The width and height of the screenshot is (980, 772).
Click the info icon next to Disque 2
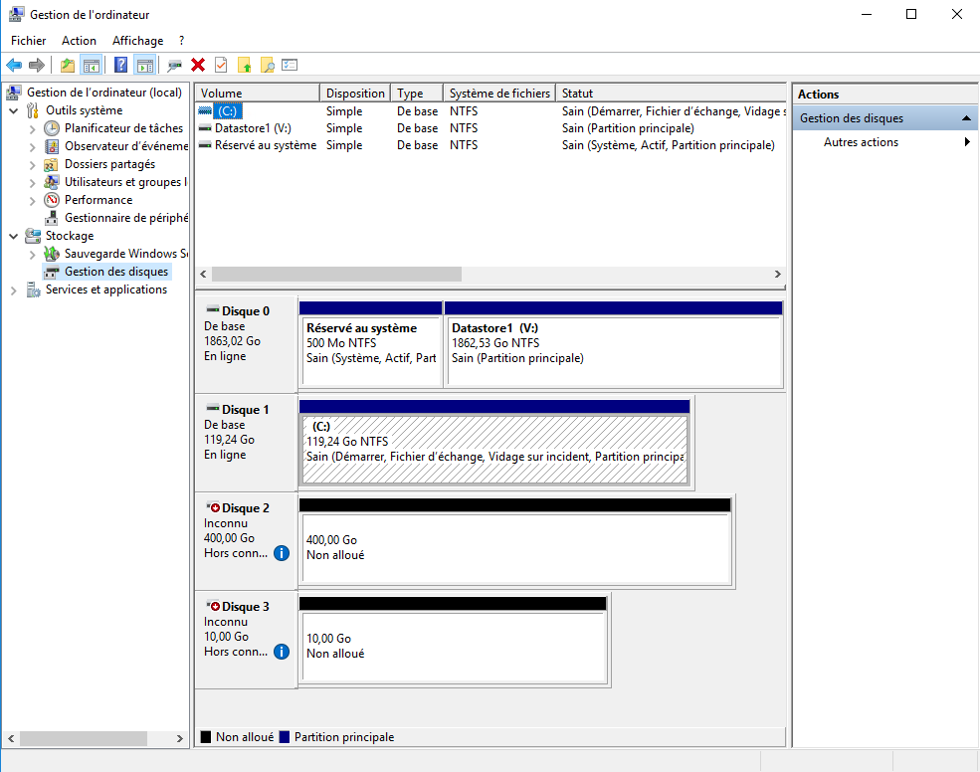click(x=281, y=553)
